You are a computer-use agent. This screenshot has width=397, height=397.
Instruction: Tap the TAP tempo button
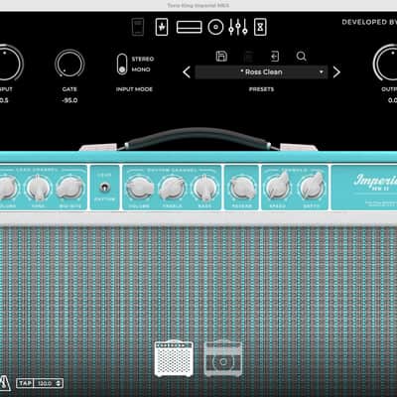(25, 383)
